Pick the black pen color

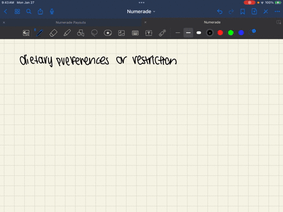[210, 33]
